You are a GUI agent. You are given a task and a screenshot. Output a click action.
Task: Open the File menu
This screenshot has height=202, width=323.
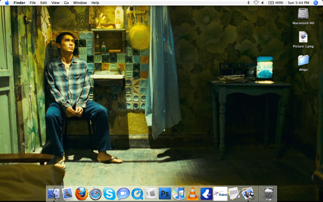[32, 3]
